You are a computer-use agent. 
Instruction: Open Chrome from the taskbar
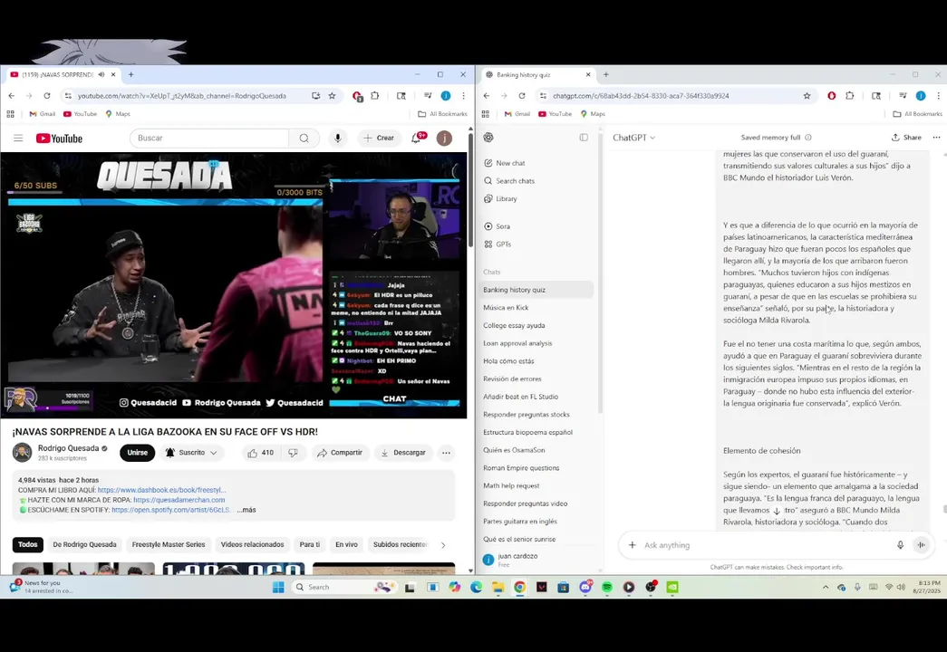(x=519, y=587)
